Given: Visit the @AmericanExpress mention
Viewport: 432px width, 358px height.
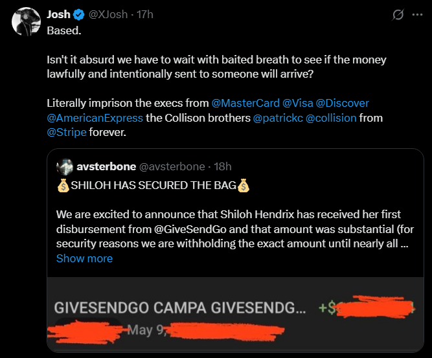Looking at the screenshot, I should 95,118.
